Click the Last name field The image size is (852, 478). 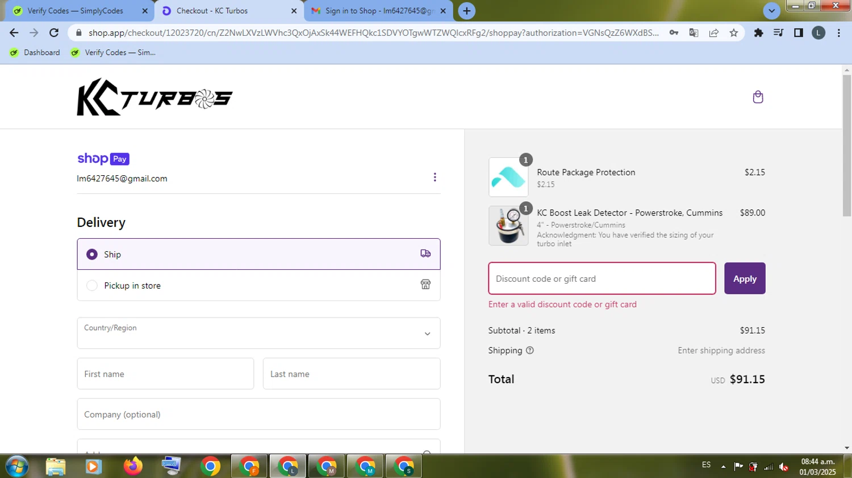(352, 374)
